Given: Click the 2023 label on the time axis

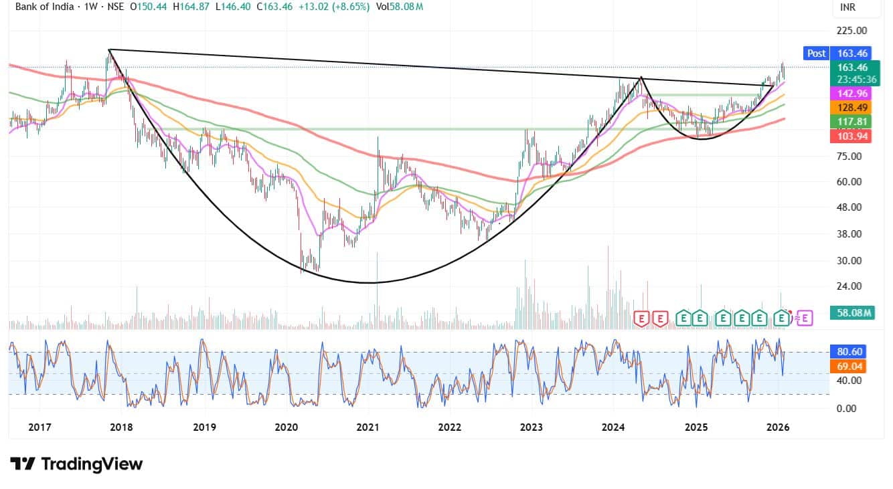Looking at the screenshot, I should [532, 427].
